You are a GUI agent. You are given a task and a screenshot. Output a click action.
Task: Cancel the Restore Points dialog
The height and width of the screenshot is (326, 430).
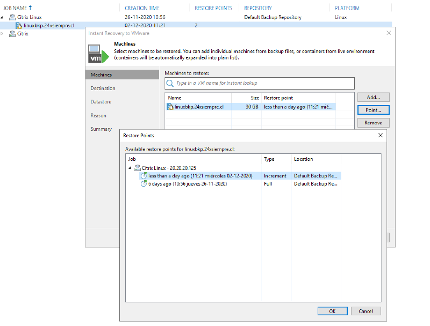pyautogui.click(x=366, y=311)
